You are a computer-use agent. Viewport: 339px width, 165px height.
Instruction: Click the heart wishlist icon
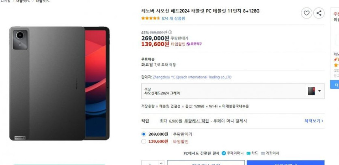[x=307, y=13]
